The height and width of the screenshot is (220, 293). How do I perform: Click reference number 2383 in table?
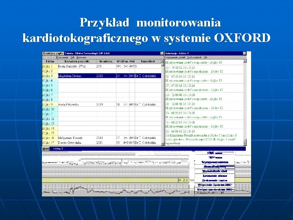tap(100, 76)
